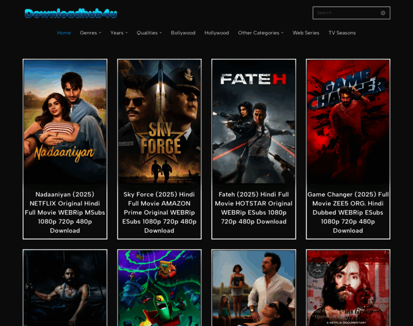Open the Bollywood category
The image size is (413, 326).
[x=183, y=33]
